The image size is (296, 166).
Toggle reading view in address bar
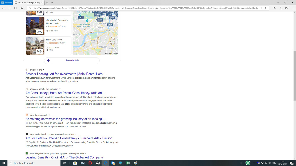(261, 8)
